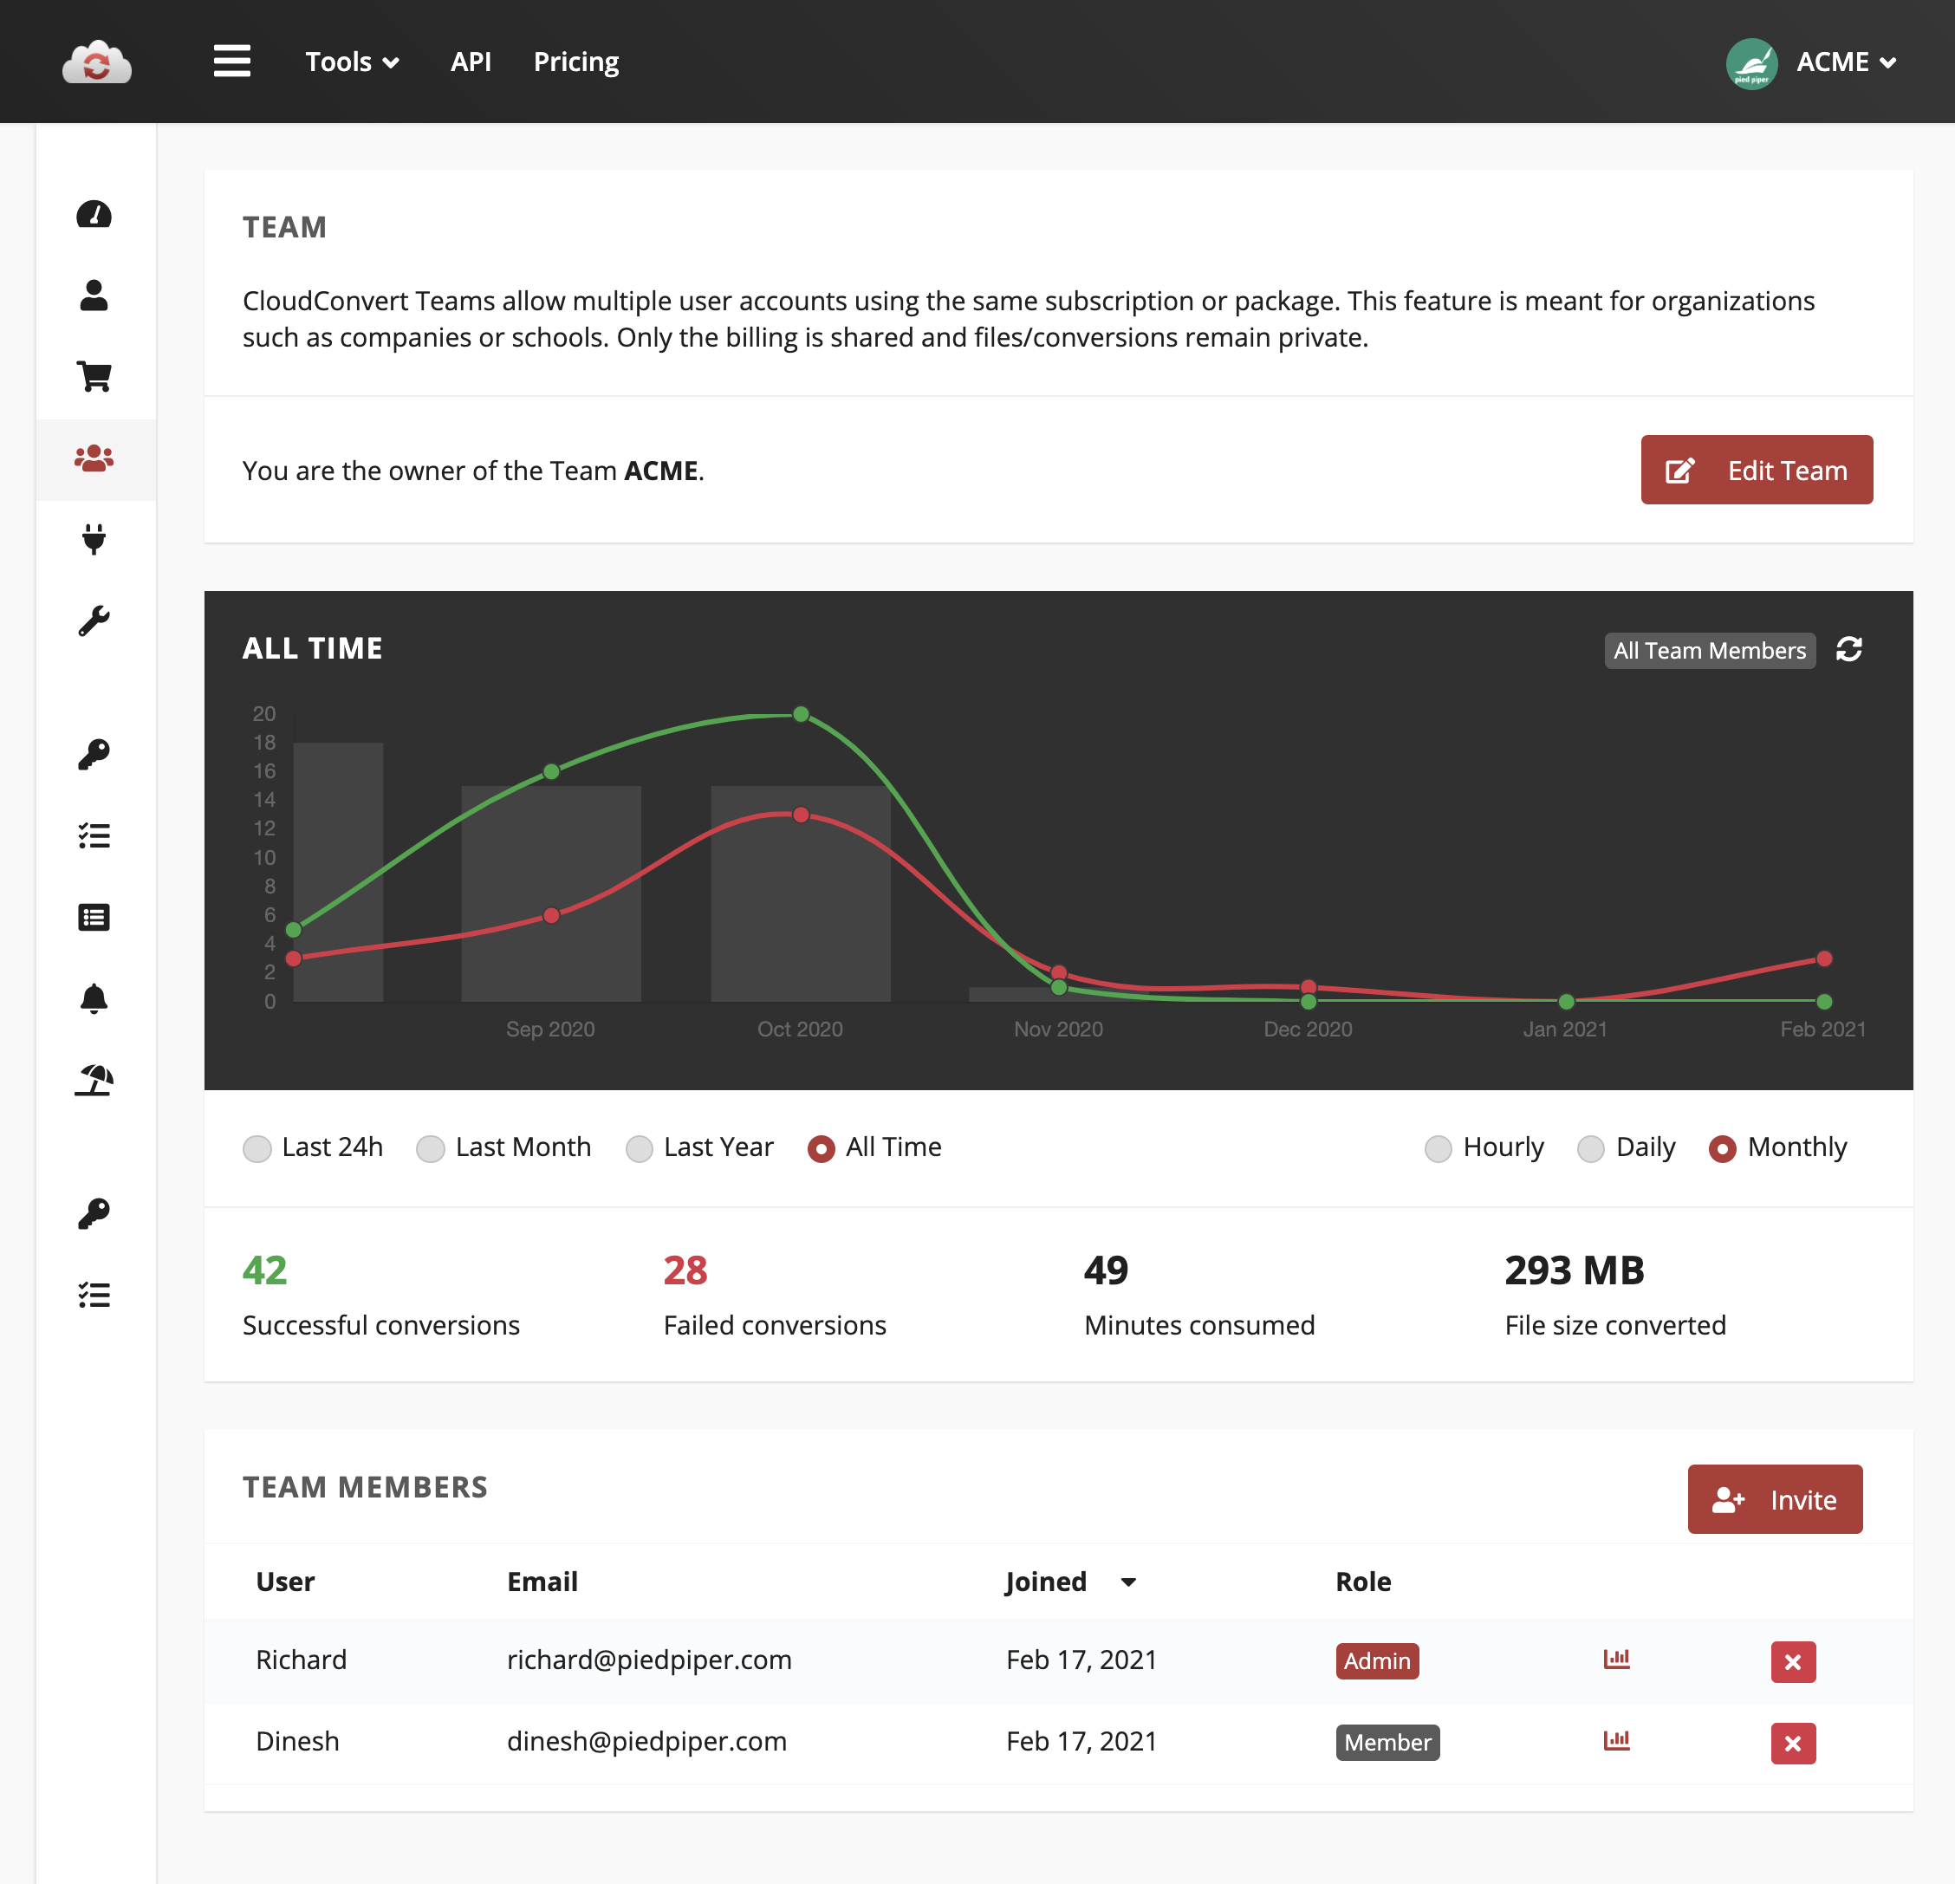This screenshot has height=1884, width=1955.
Task: Open the Pricing menu item
Action: click(576, 61)
